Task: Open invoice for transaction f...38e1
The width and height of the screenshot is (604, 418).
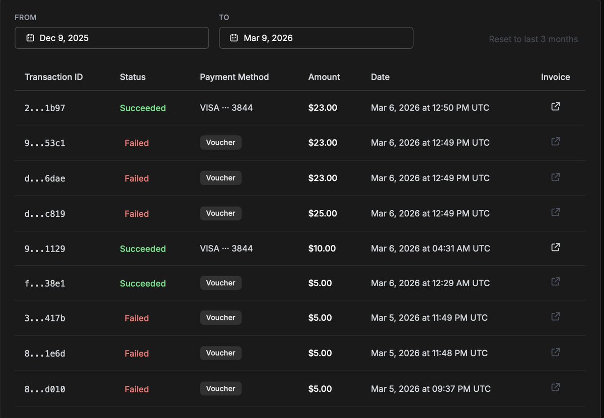Action: point(556,282)
